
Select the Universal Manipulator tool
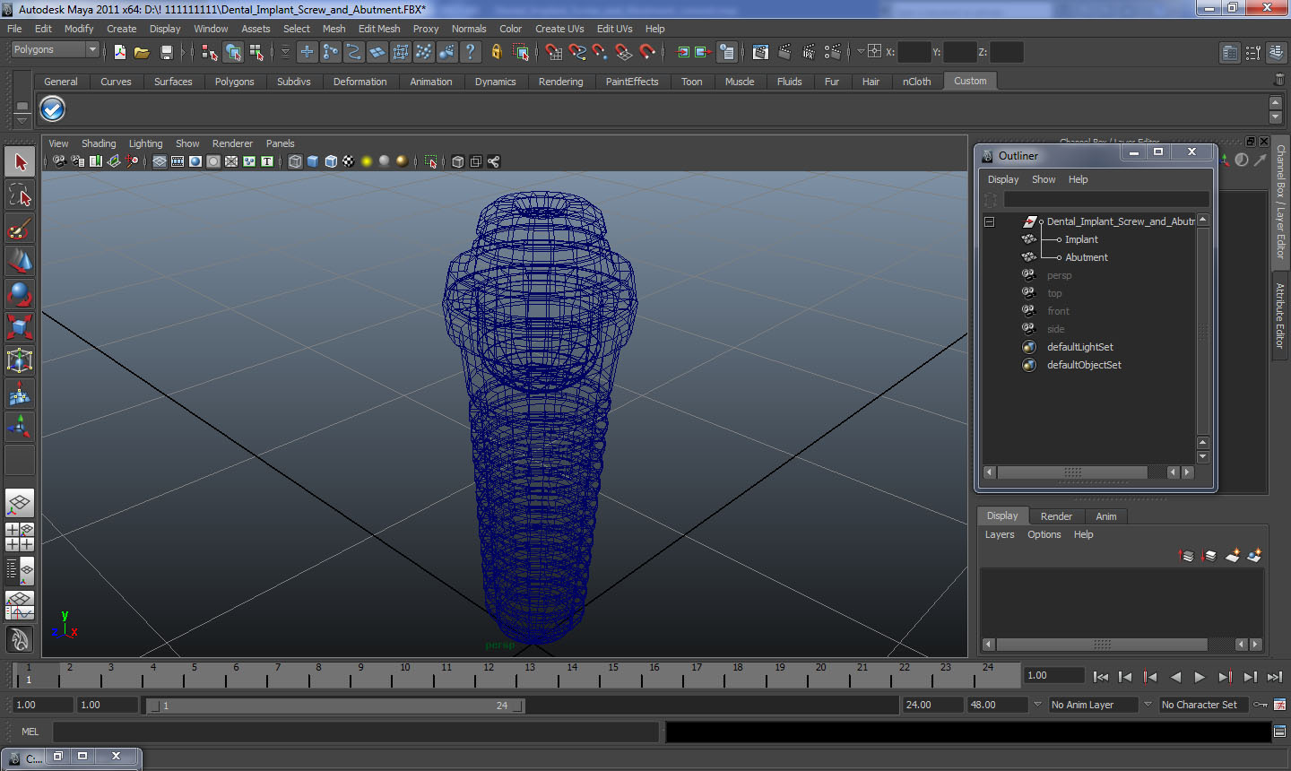click(x=20, y=360)
